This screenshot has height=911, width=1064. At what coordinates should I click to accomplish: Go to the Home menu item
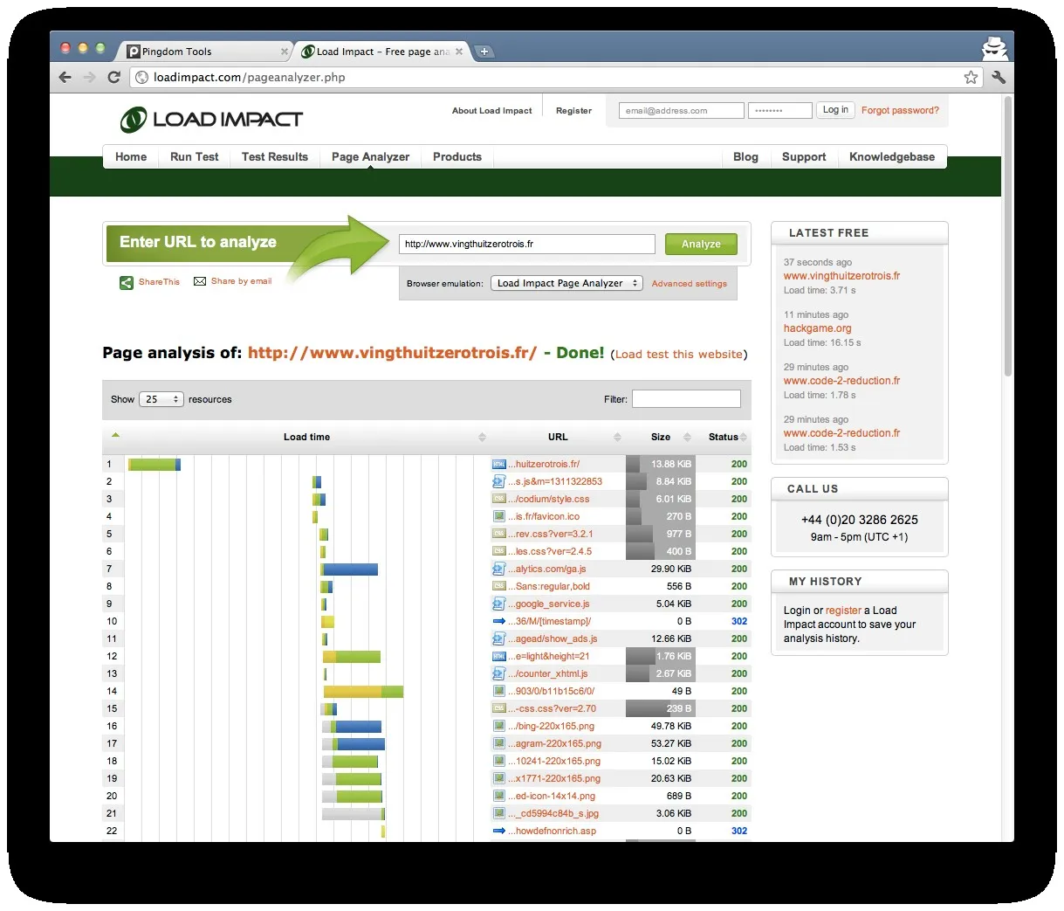point(131,157)
